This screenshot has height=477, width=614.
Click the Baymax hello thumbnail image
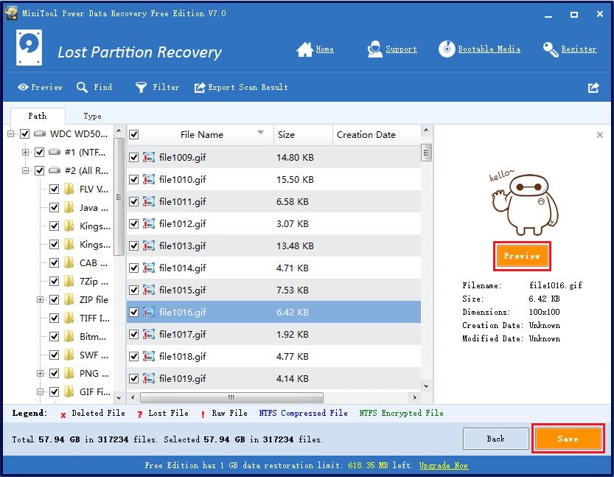point(523,203)
